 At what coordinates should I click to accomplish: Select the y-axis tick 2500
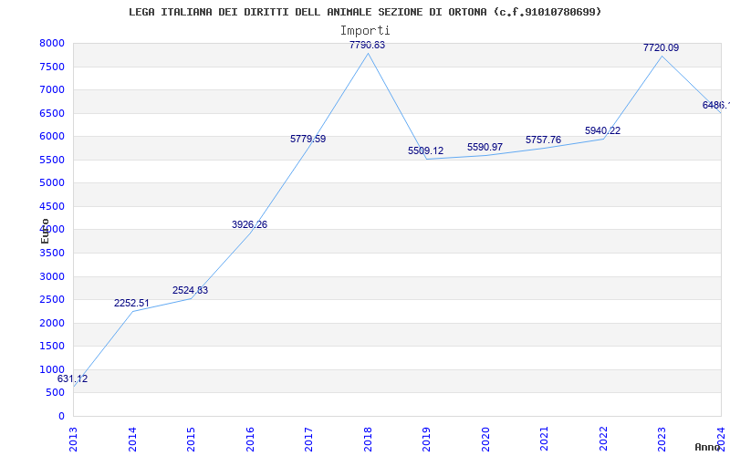[x=52, y=300]
